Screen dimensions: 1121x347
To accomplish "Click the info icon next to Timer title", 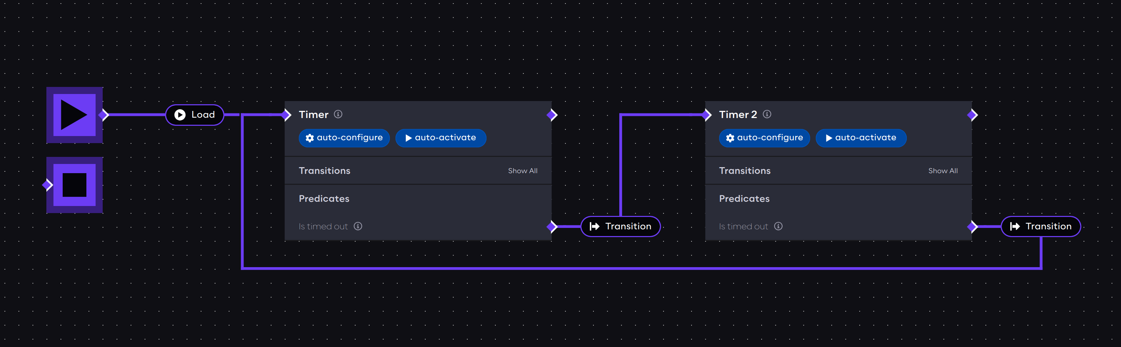I will point(338,114).
